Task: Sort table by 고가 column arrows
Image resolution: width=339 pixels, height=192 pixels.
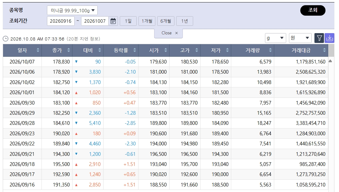Action: (197, 50)
